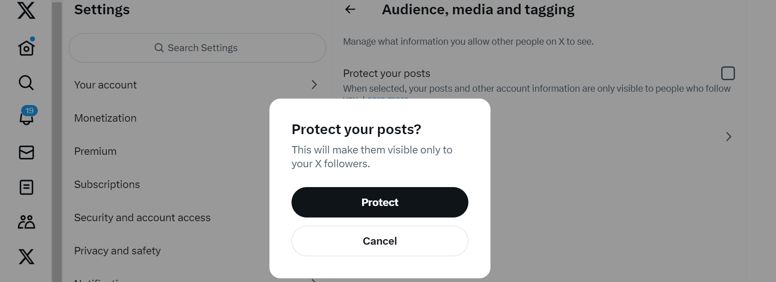
Task: Open the Subscriptions settings section
Action: click(x=107, y=184)
